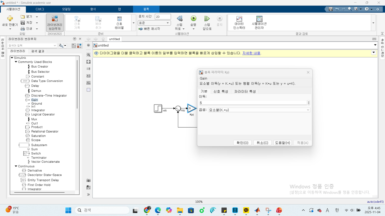Click the annotation text tool in palette
This screenshot has height=216, width=385.
(89, 76)
